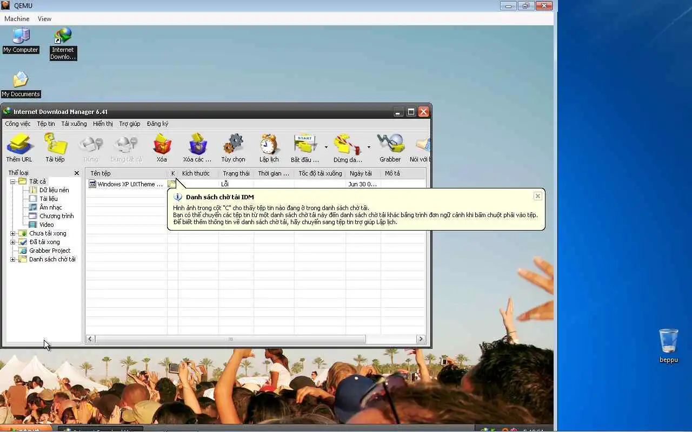Click horizontal scrollbar left arrow
692x432 pixels.
[91, 339]
